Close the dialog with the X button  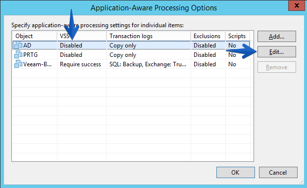(297, 5)
